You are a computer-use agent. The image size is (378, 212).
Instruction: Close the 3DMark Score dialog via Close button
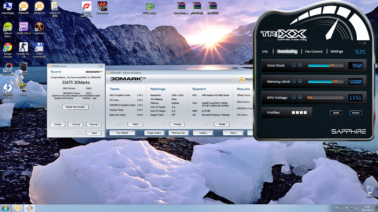[94, 133]
